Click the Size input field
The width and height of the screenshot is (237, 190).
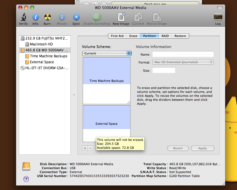(164, 70)
